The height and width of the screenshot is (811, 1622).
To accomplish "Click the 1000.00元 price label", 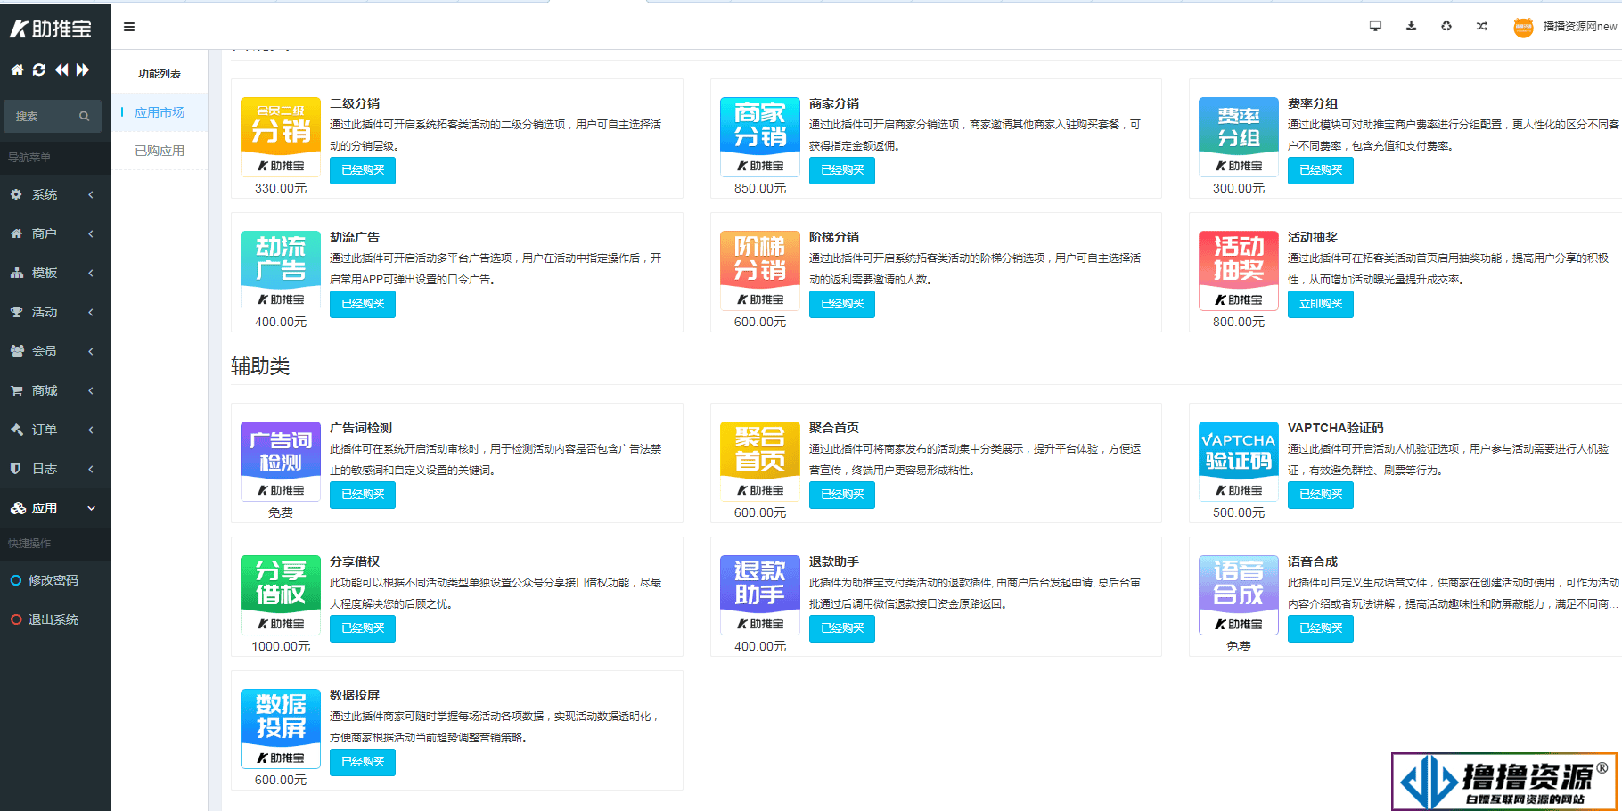I will pyautogui.click(x=281, y=646).
